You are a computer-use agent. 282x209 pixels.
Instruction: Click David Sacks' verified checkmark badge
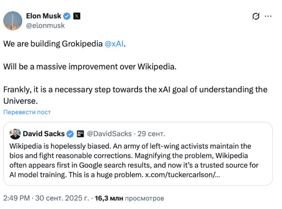(70, 133)
